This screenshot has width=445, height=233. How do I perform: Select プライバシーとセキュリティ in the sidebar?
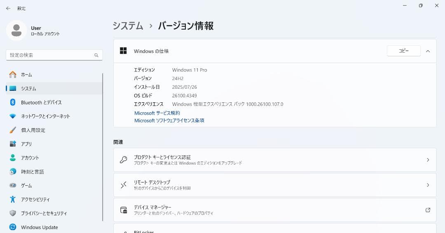pos(54,213)
